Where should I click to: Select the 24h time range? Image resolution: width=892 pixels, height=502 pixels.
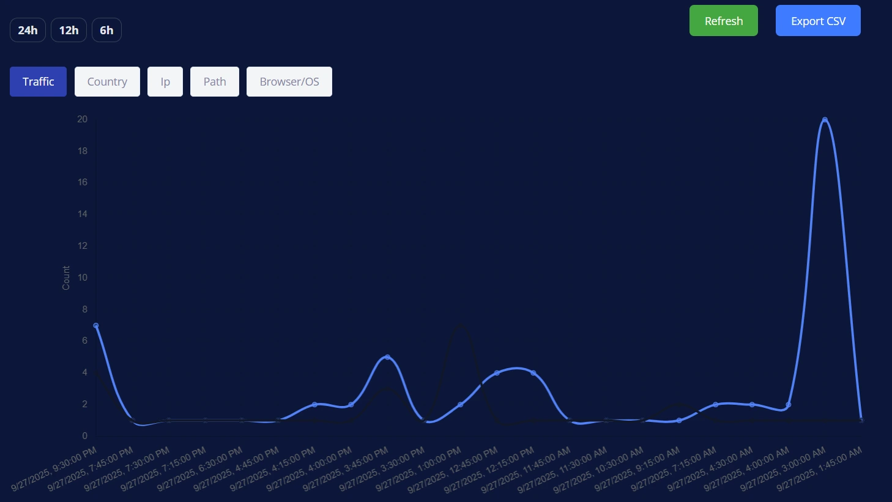coord(28,31)
